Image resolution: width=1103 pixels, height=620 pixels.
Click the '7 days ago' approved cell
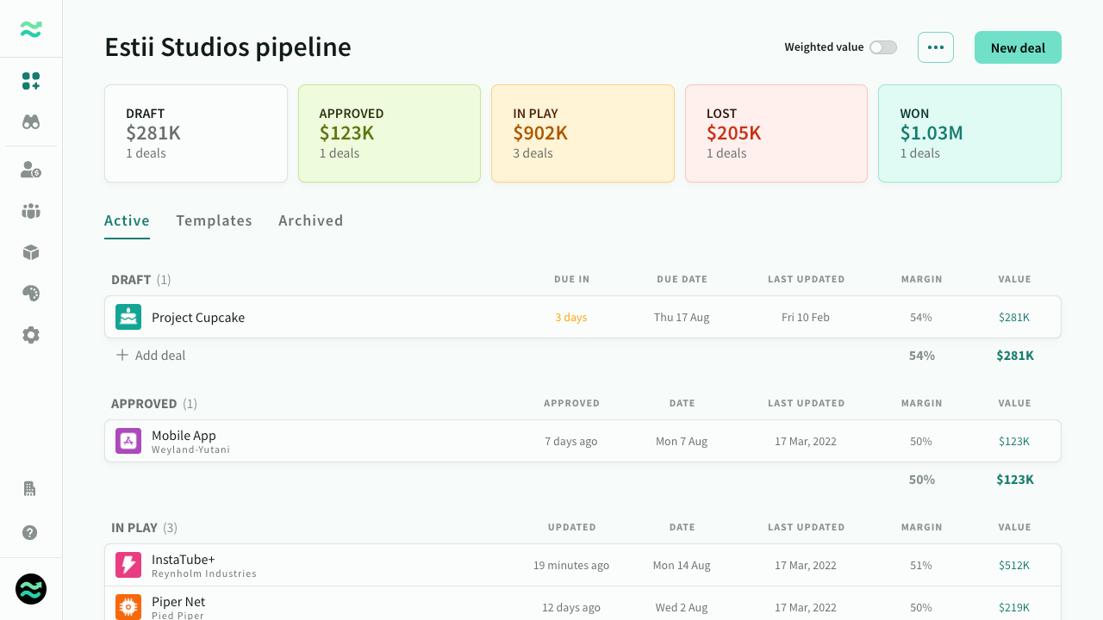(x=571, y=441)
